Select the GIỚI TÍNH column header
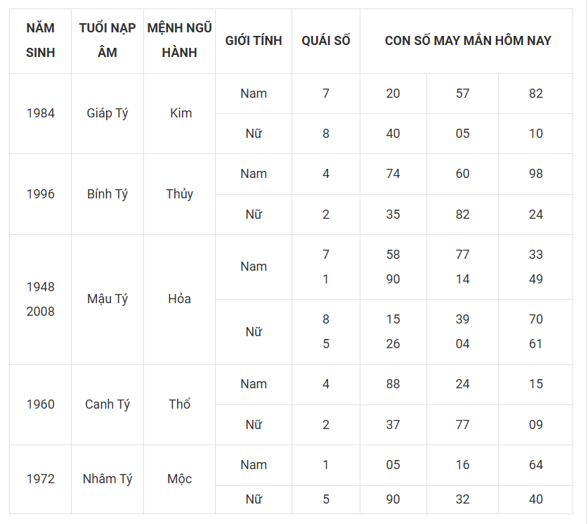The width and height of the screenshot is (588, 524). coord(254,41)
